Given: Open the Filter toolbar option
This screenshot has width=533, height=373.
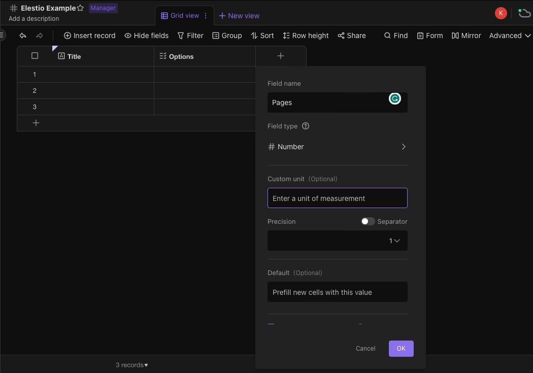Looking at the screenshot, I should (190, 36).
